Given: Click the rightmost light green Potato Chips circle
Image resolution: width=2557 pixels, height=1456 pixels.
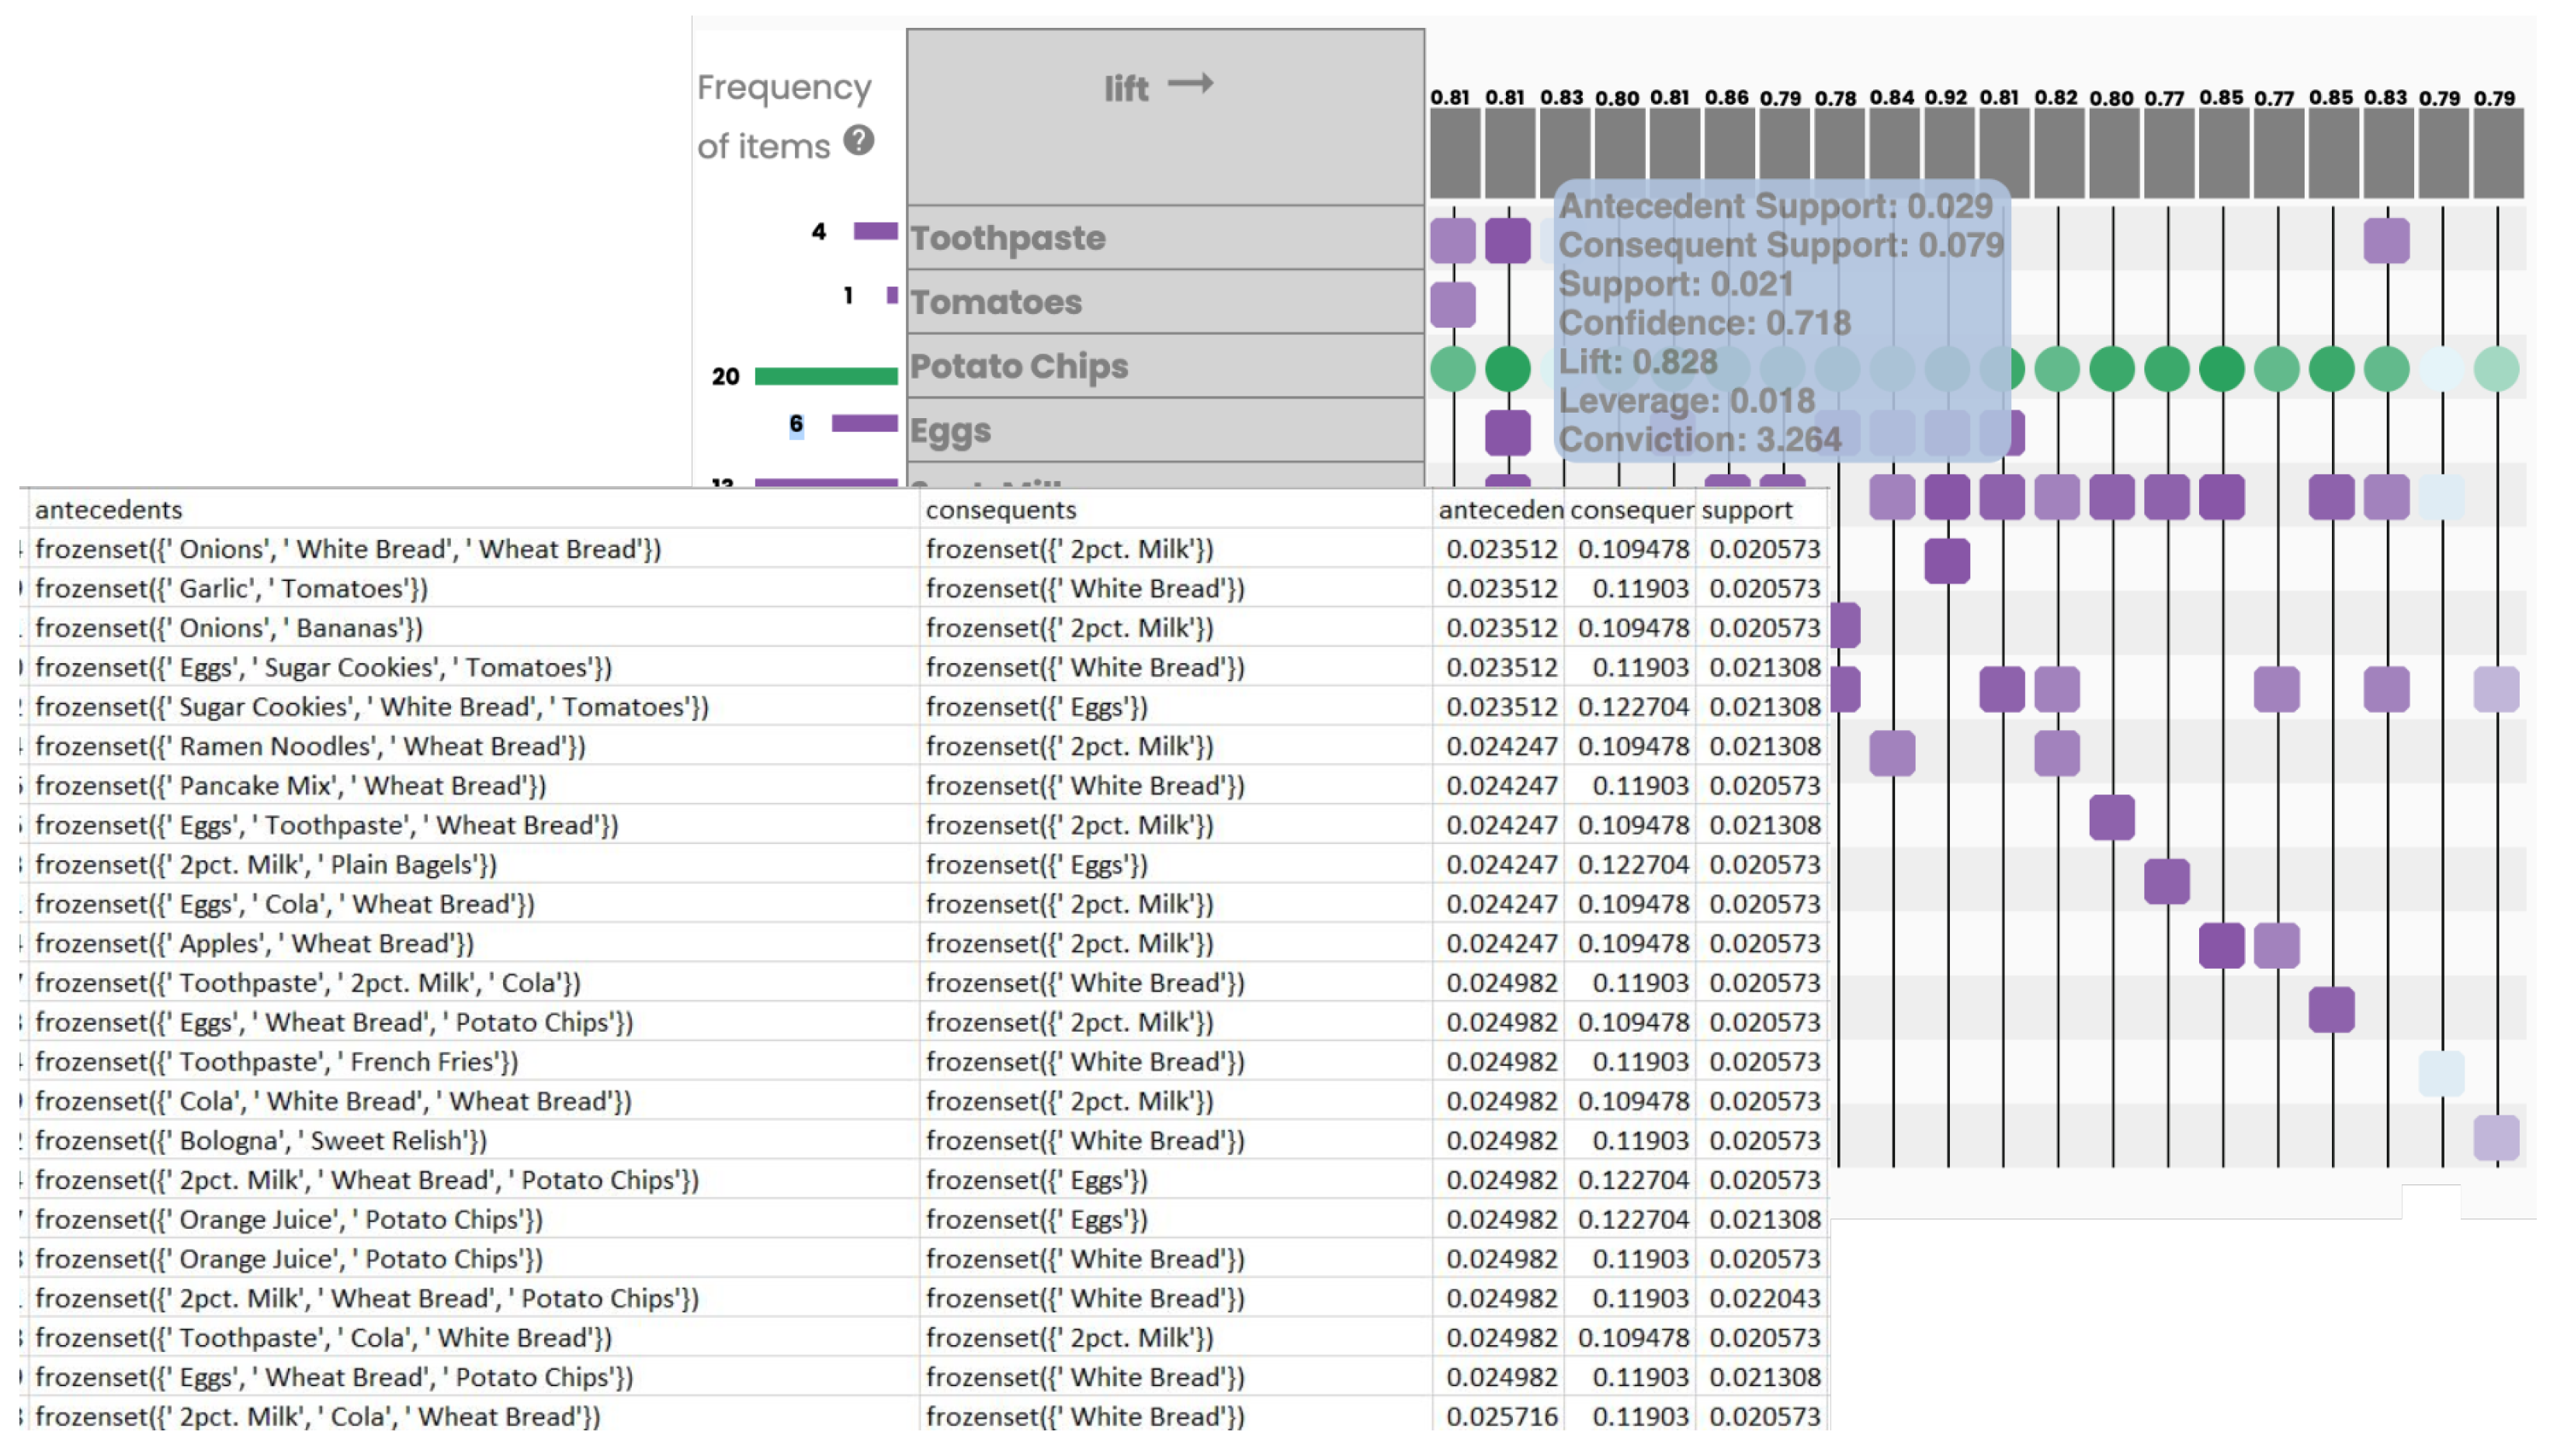Looking at the screenshot, I should point(2496,368).
